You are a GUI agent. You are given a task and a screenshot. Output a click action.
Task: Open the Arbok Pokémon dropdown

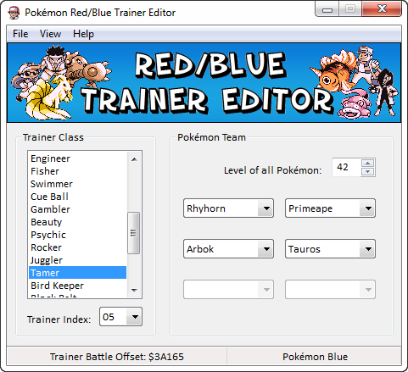click(x=228, y=249)
